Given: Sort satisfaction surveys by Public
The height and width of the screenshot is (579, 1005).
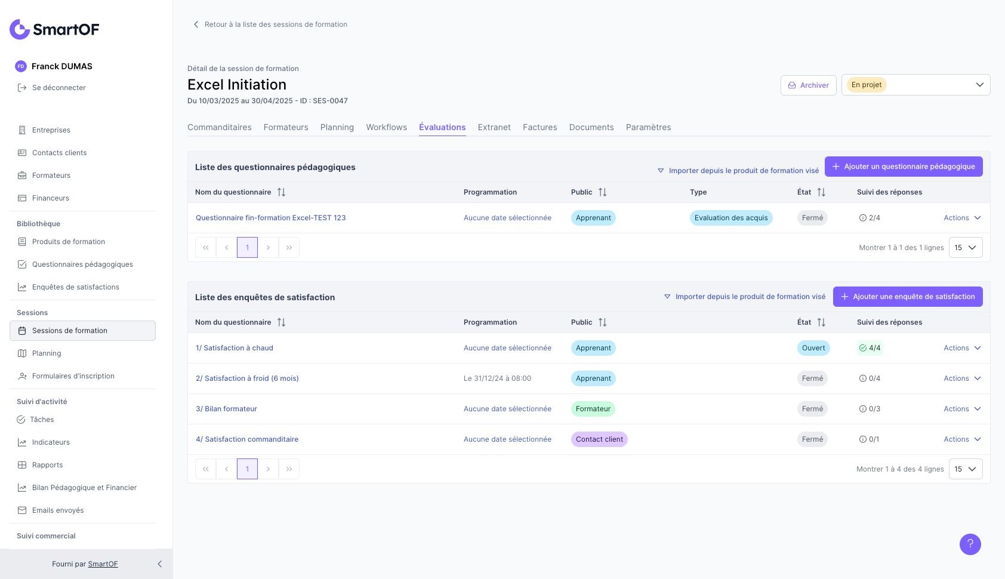Looking at the screenshot, I should pos(602,322).
